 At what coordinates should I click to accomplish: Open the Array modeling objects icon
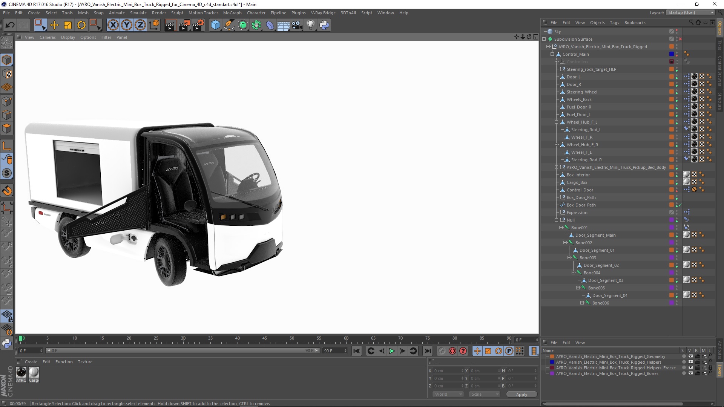256,25
